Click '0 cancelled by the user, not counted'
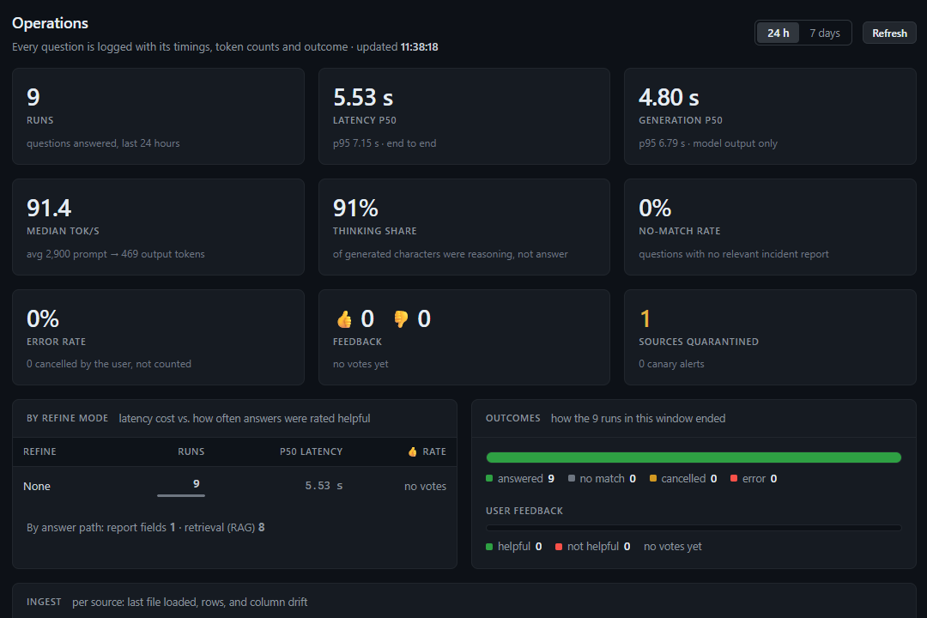This screenshot has height=618, width=927. (x=109, y=364)
